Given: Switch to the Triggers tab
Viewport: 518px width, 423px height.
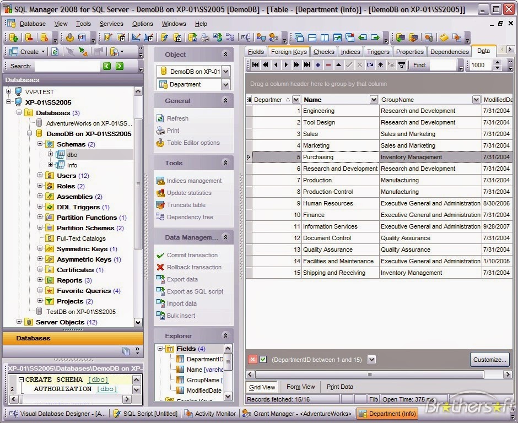Looking at the screenshot, I should click(378, 52).
